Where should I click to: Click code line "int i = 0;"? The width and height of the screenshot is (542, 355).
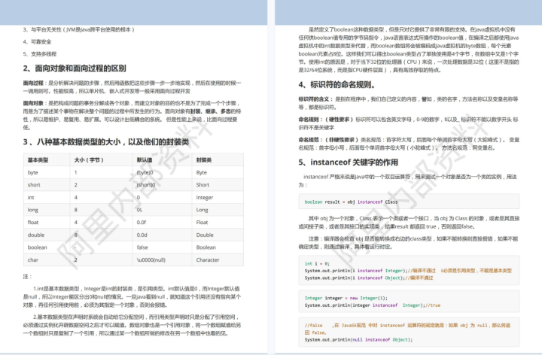(317, 263)
